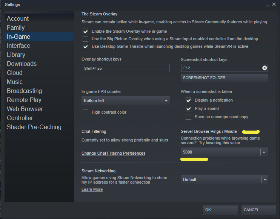This screenshot has width=280, height=219.
Task: Click CANCEL to discard changes
Action: click(259, 210)
